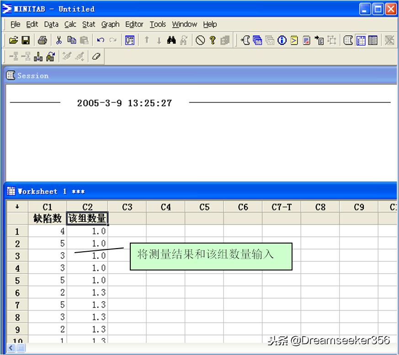Maximize the MINITAB window
This screenshot has width=399, height=355.
pos(378,9)
